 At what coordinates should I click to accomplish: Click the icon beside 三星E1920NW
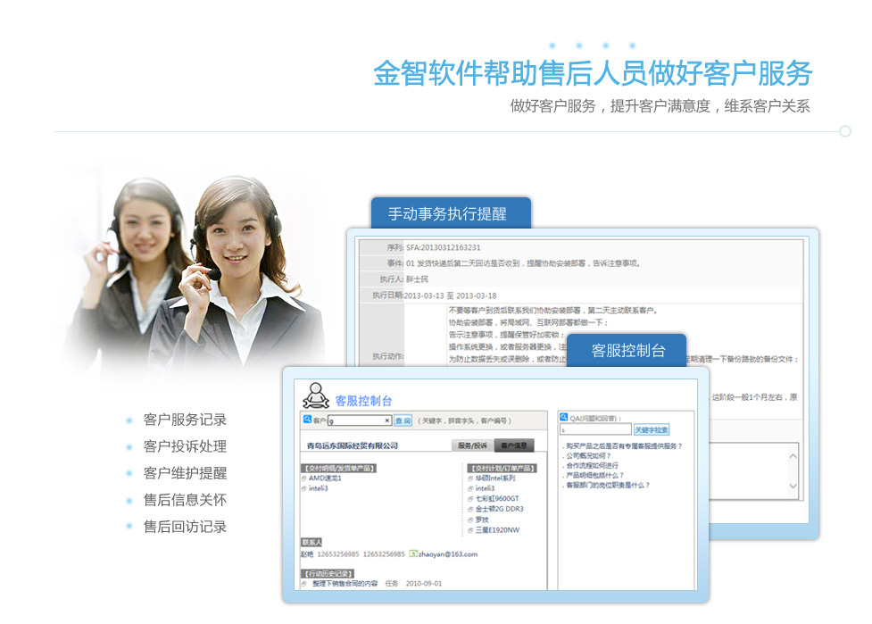(x=470, y=530)
